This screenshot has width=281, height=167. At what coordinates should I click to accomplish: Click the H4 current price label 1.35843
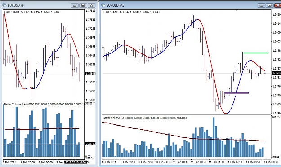[90, 74]
